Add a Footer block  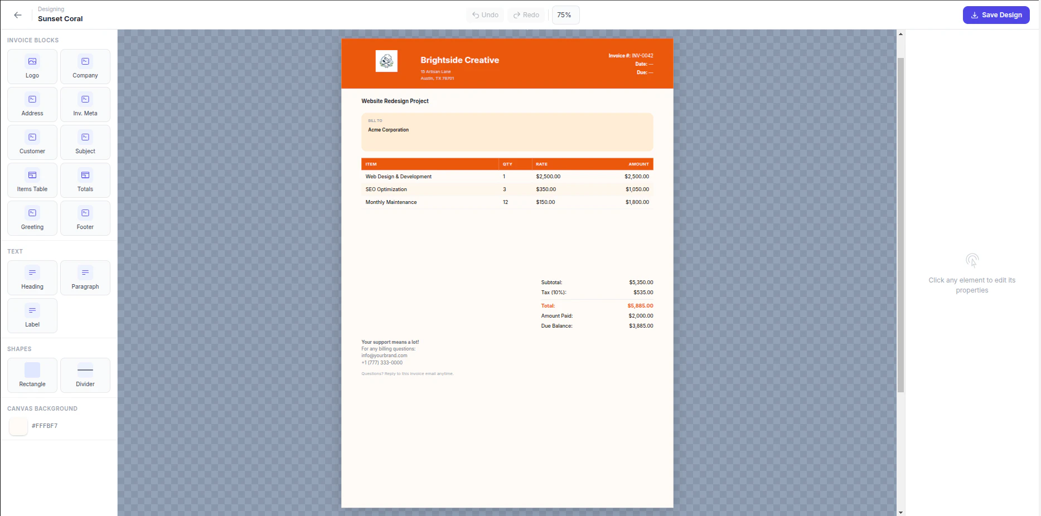[85, 218]
